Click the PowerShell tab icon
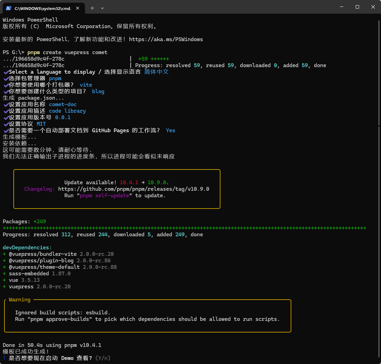This screenshot has width=381, height=364. 9,8
